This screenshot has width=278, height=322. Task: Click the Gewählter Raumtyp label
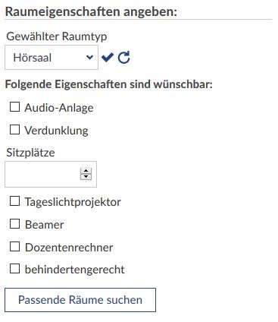coord(57,36)
